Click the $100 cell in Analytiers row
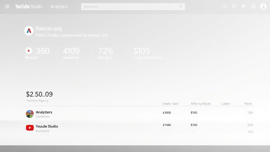The image size is (270, 152). point(194,113)
